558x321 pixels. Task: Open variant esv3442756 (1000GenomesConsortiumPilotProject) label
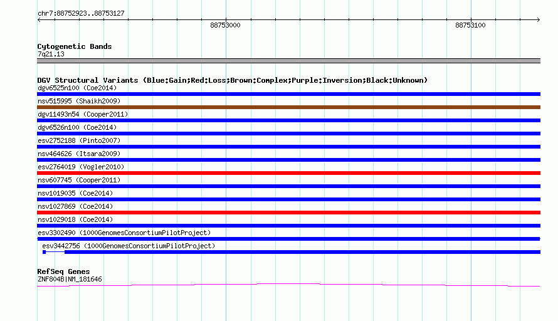(129, 246)
